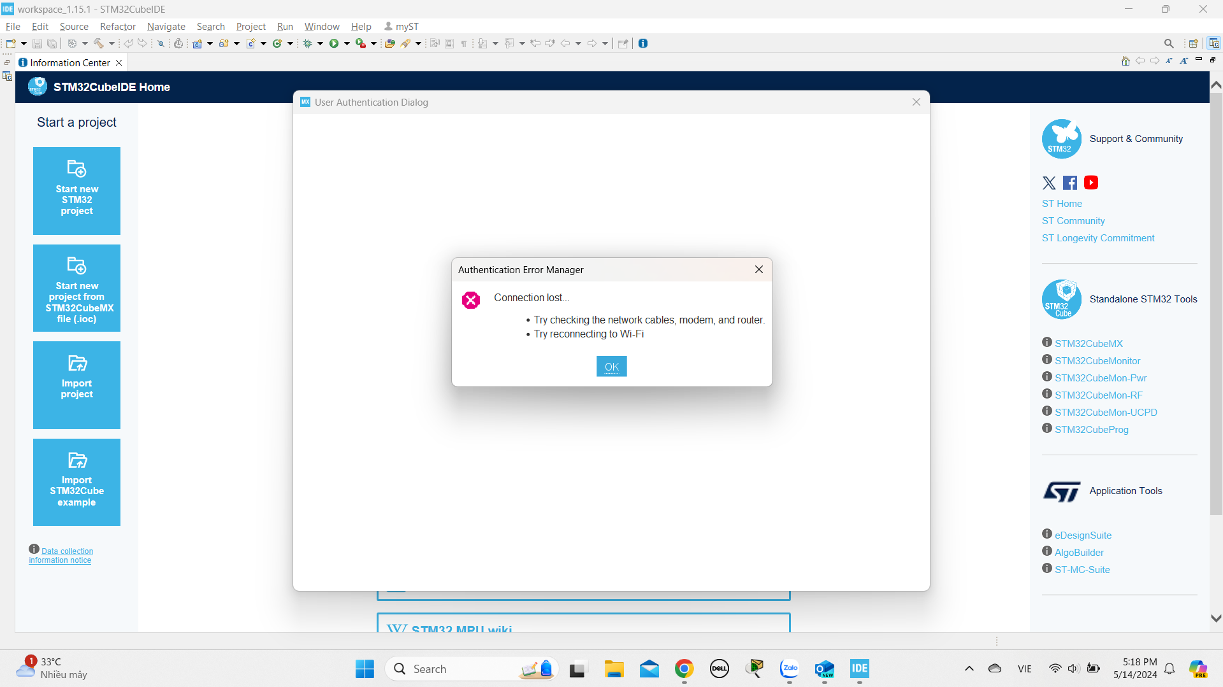Open the Window menu
Image resolution: width=1223 pixels, height=687 pixels.
click(321, 26)
